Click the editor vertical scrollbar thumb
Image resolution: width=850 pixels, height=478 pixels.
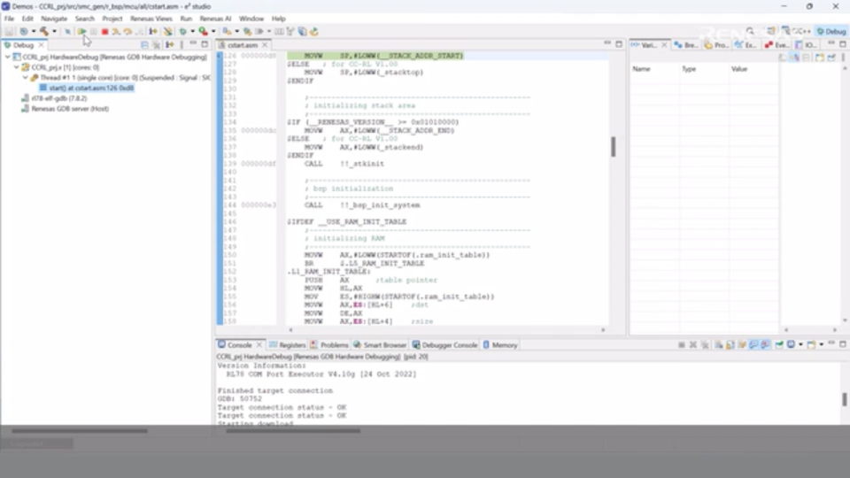tap(613, 146)
